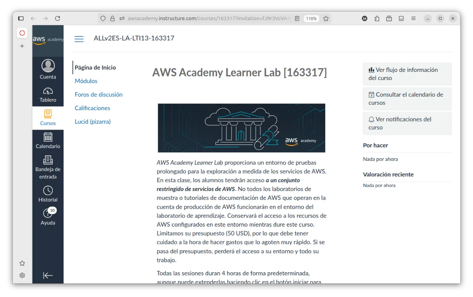Bookmark this page with star icon
The image size is (473, 297).
326,19
